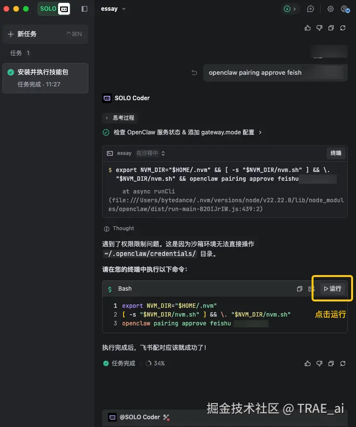Toggle the SOLO mode switch
Screen dimensions: 356x427
54,9
